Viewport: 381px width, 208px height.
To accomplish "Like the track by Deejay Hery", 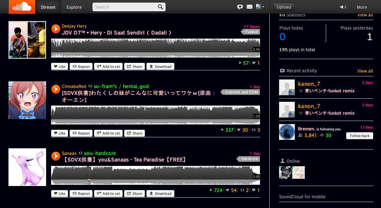I will [x=59, y=66].
